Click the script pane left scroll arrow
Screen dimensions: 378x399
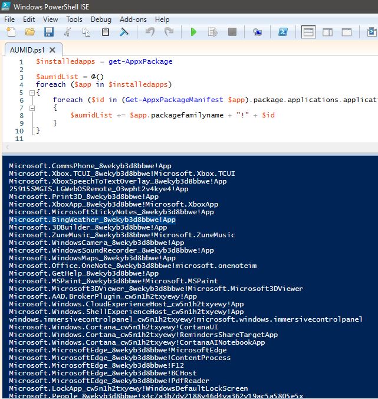tap(8, 148)
